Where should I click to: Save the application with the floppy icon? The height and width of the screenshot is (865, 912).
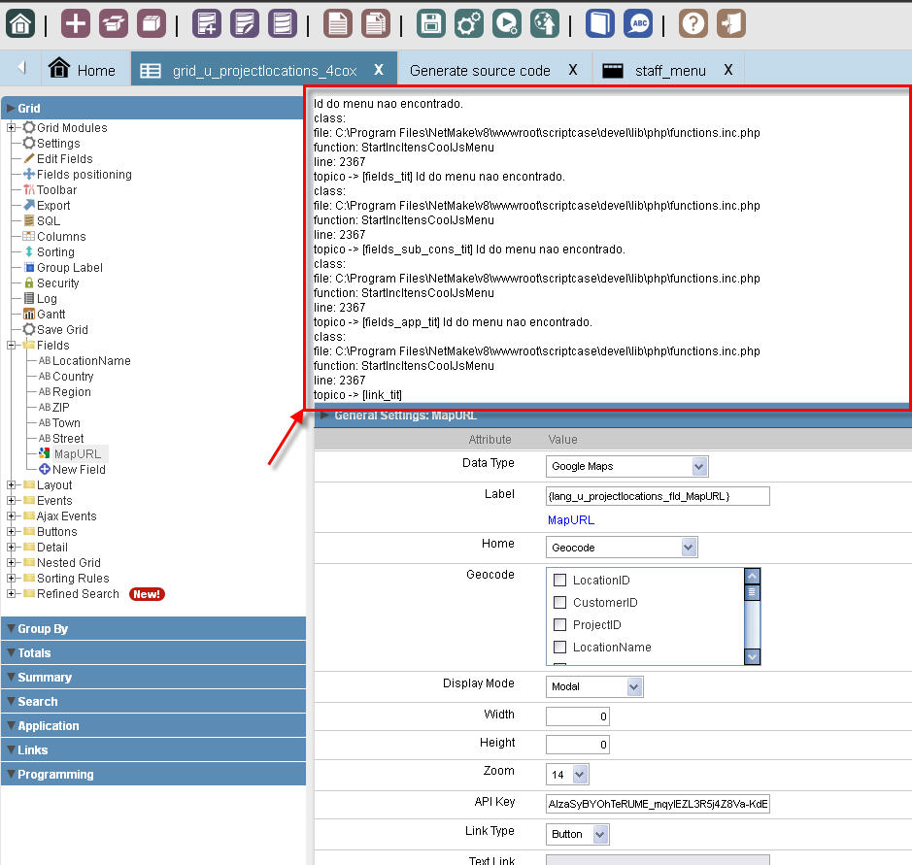pyautogui.click(x=431, y=24)
